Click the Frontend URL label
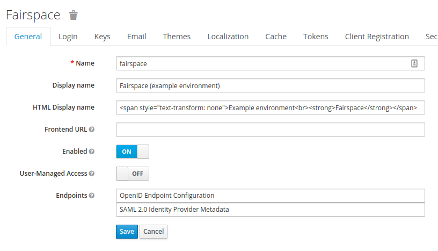 click(66, 130)
